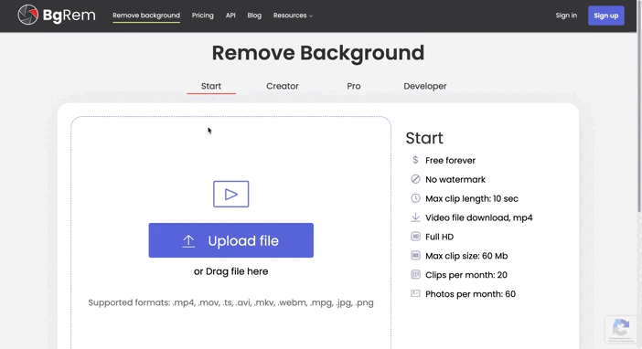Click the BgRem brand name text
The height and width of the screenshot is (349, 642).
[69, 16]
